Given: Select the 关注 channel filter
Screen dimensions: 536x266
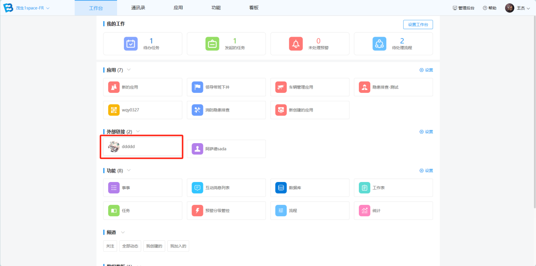Looking at the screenshot, I should (x=110, y=246).
